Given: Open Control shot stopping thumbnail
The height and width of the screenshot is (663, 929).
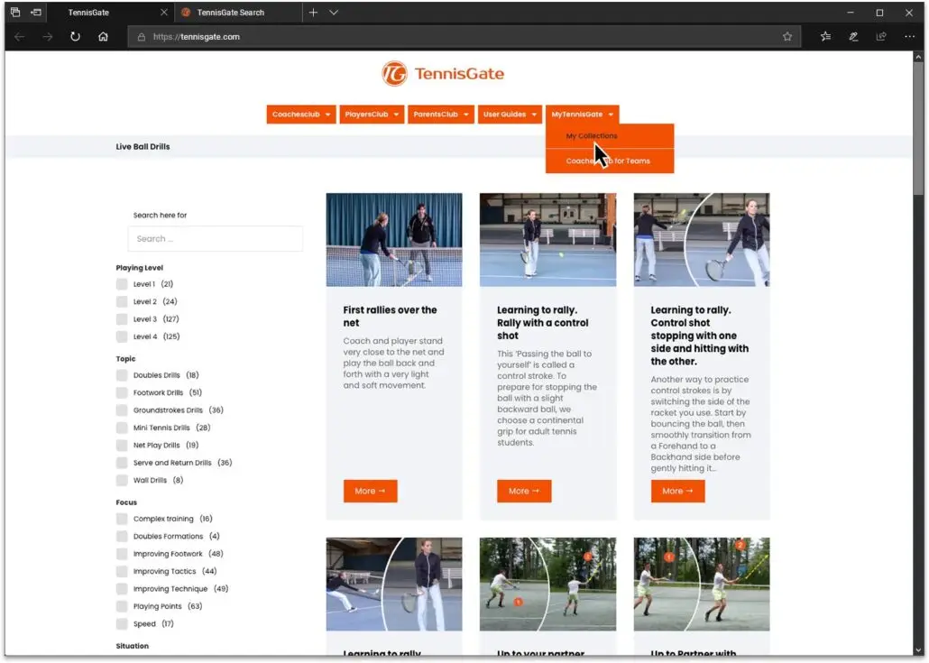Looking at the screenshot, I should click(x=702, y=240).
